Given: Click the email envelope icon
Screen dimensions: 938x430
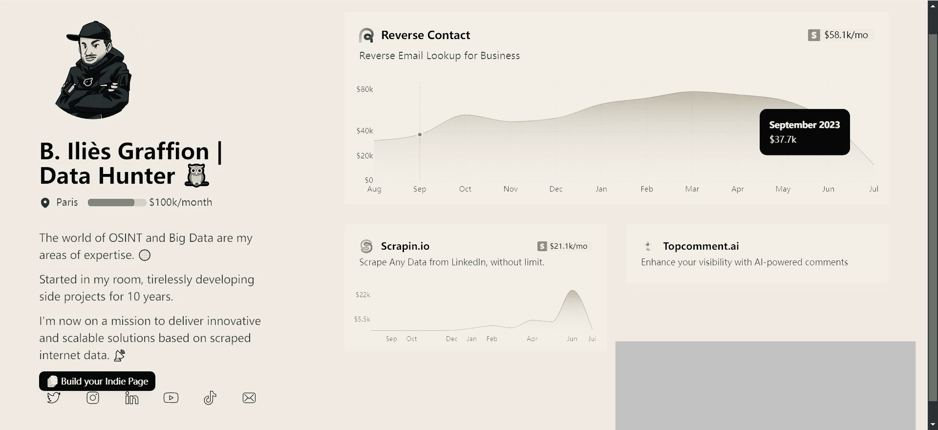Looking at the screenshot, I should pyautogui.click(x=249, y=398).
